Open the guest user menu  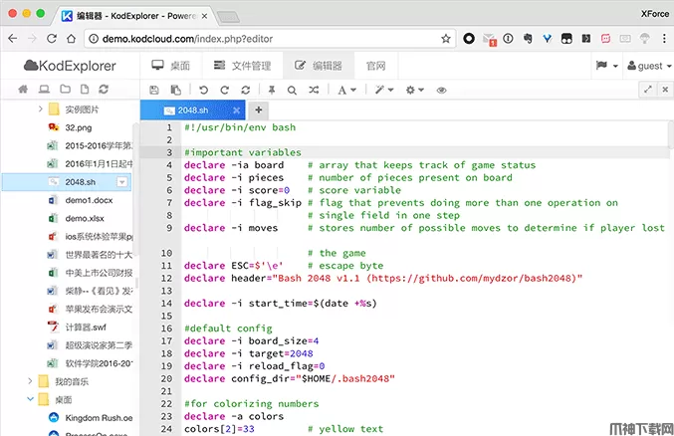[647, 66]
